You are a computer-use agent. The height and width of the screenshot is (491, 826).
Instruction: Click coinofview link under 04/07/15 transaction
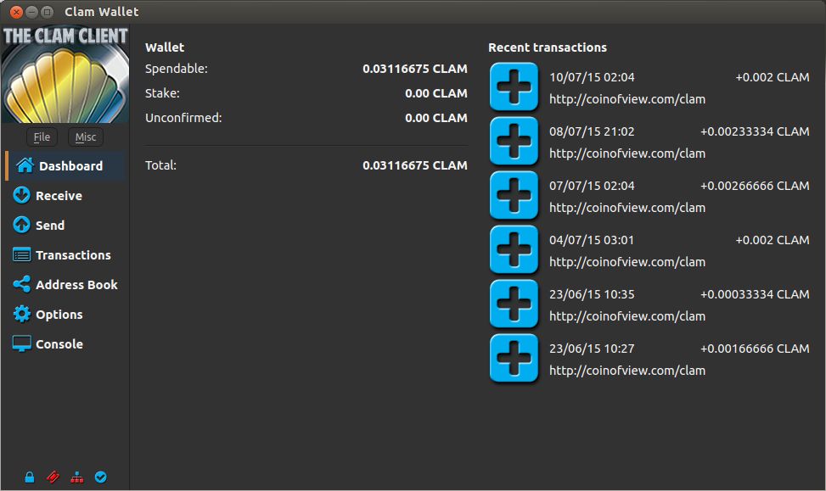click(627, 262)
